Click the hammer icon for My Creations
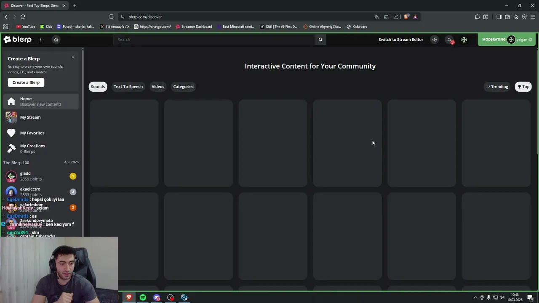The width and height of the screenshot is (539, 303). point(11,149)
